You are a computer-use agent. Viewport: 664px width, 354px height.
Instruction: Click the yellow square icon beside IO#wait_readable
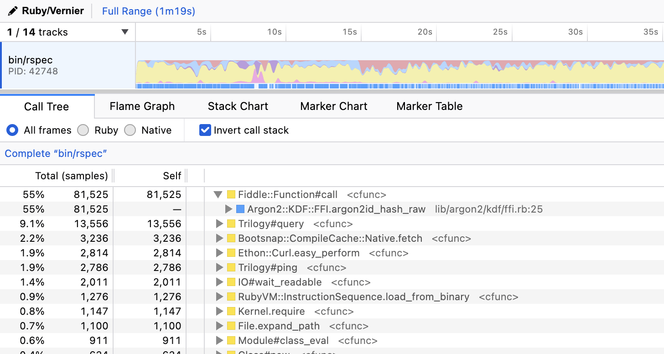click(231, 282)
